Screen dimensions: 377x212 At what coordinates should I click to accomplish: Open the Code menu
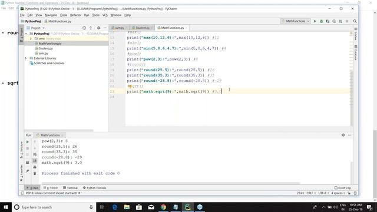click(x=64, y=15)
